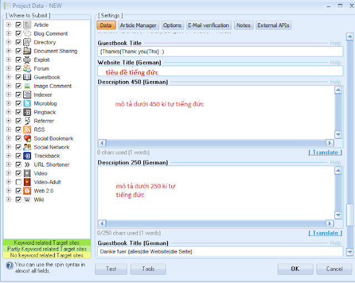Open the Options tab
Viewport: 355px width, 283px height.
[173, 25]
